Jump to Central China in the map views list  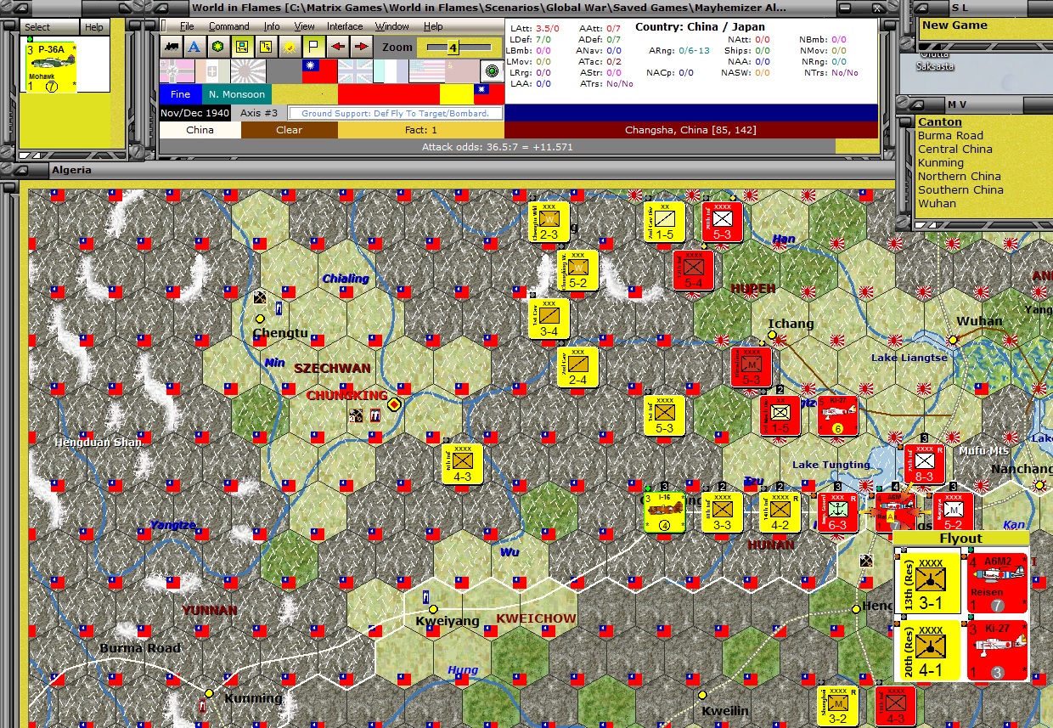coord(954,149)
